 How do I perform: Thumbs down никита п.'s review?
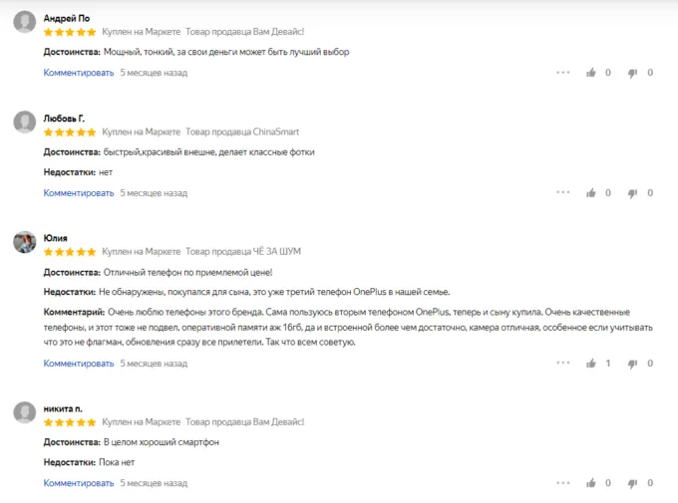(x=632, y=483)
